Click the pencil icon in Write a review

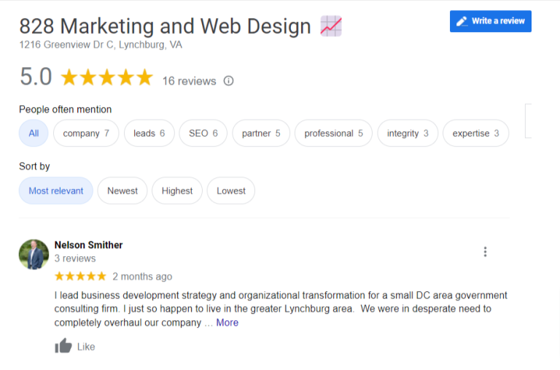click(x=462, y=21)
